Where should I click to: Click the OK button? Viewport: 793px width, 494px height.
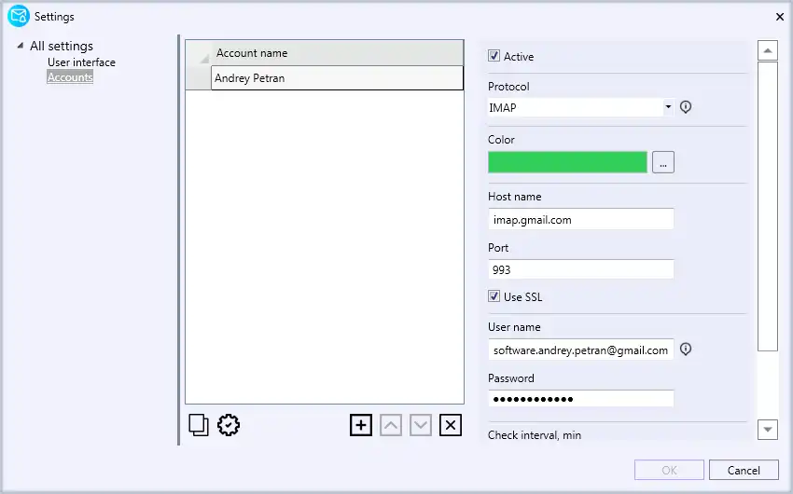point(669,470)
